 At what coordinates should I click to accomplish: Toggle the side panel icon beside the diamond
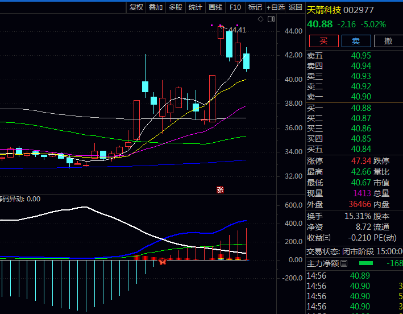[271, 19]
